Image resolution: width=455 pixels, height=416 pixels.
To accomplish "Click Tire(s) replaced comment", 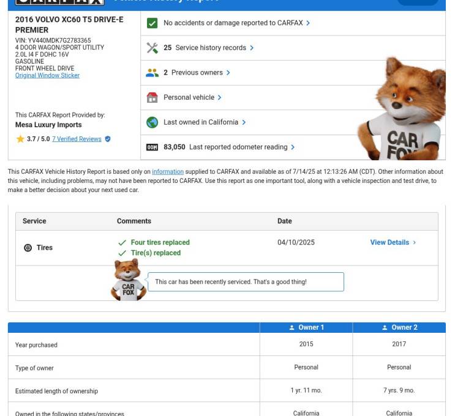I will coord(156,253).
